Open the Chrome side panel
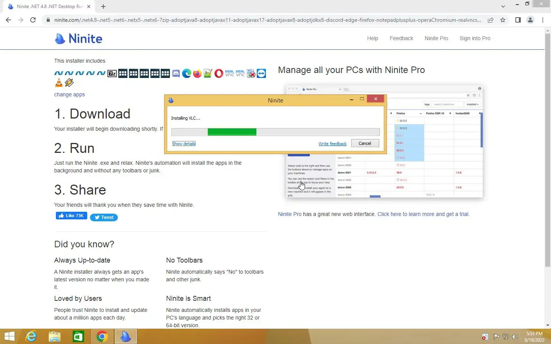This screenshot has width=551, height=344. click(x=518, y=20)
